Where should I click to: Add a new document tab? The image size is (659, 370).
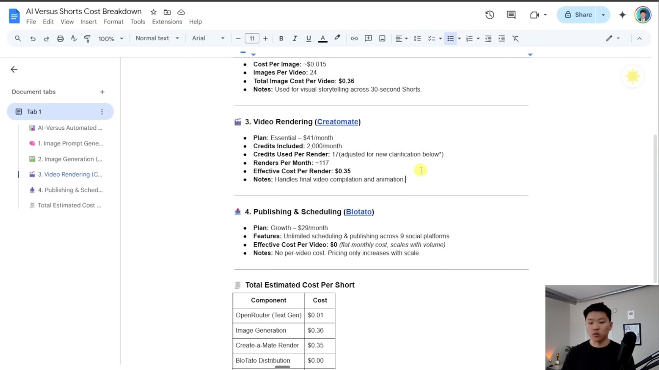pos(102,92)
